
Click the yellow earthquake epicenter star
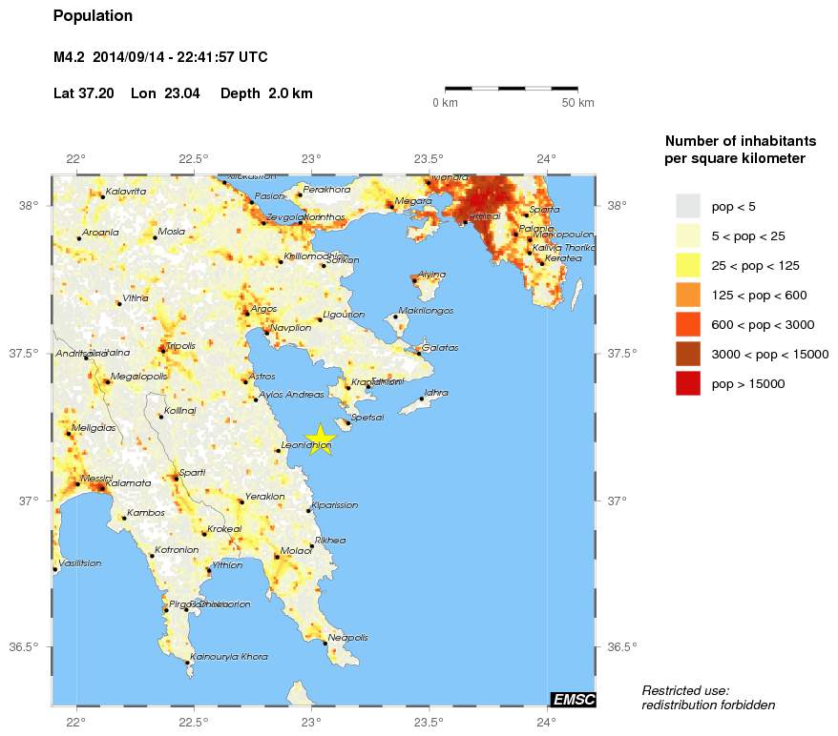321,438
